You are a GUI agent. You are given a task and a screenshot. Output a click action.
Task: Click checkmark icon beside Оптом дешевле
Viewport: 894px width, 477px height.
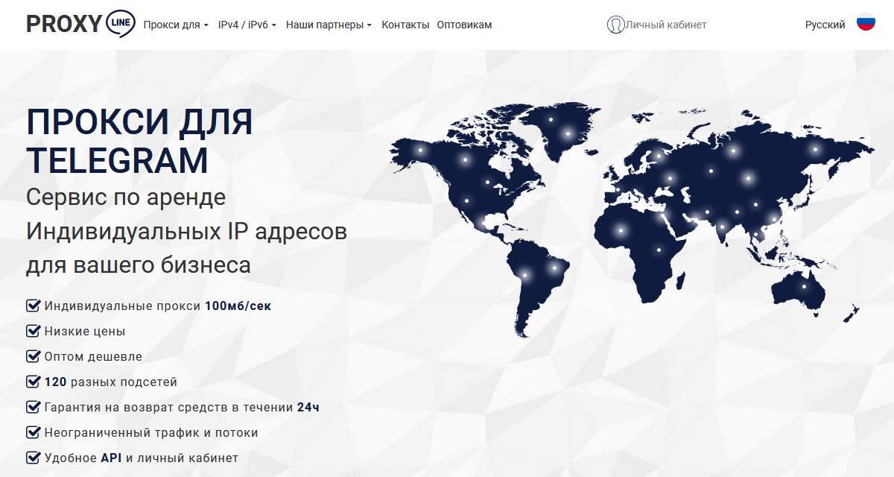pyautogui.click(x=33, y=356)
